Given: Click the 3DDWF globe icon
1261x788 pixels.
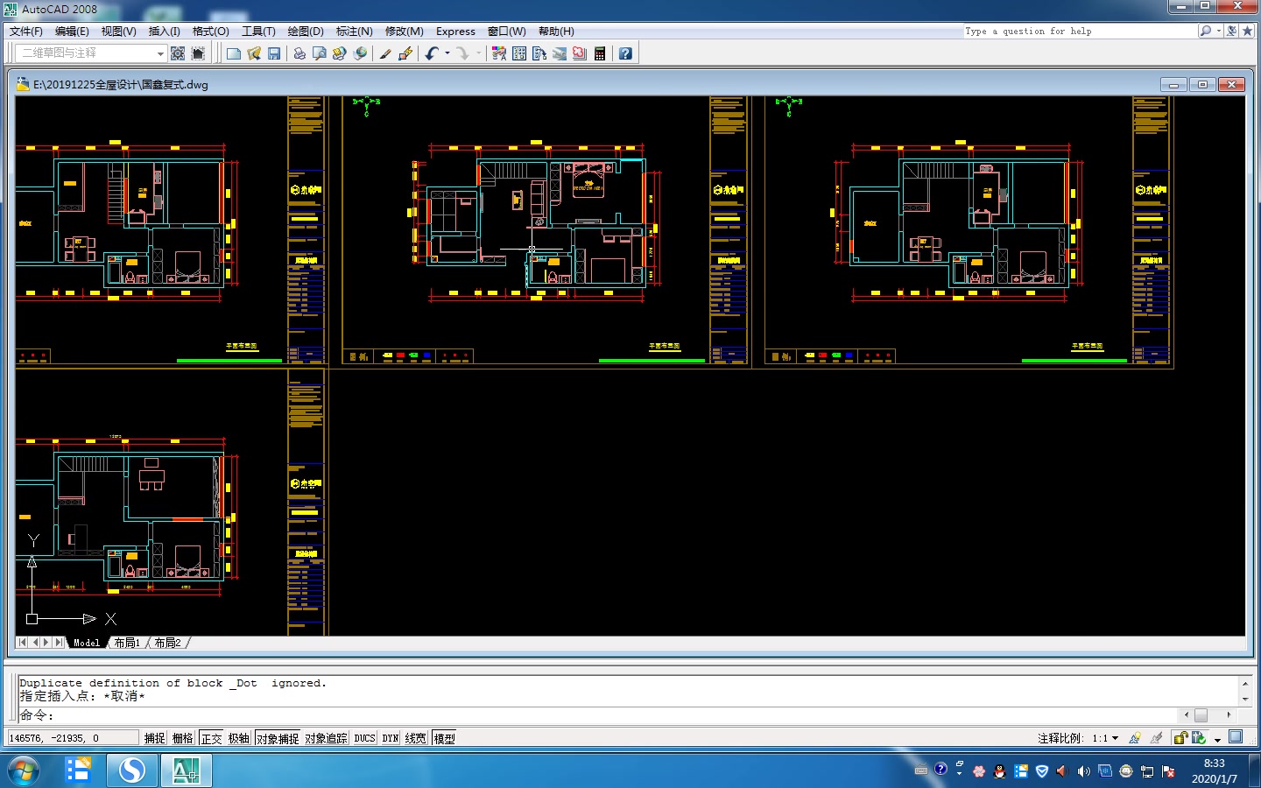Looking at the screenshot, I should point(360,53).
